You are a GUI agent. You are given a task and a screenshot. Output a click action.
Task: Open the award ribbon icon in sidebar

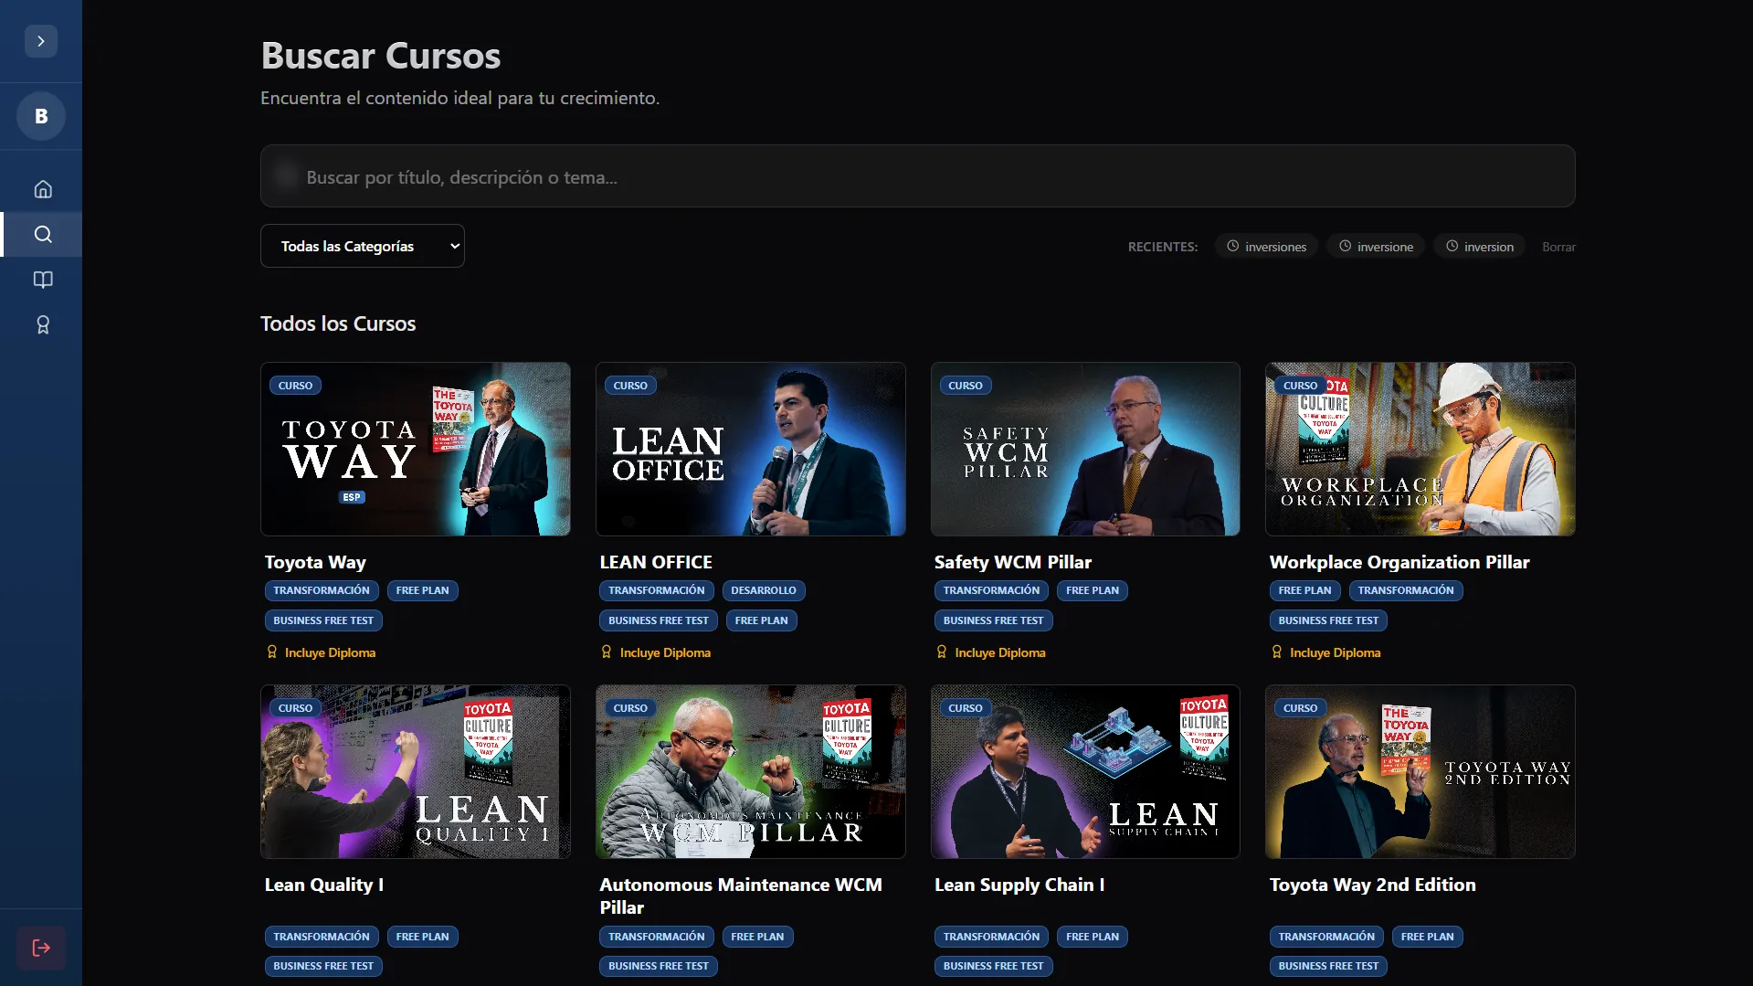pyautogui.click(x=43, y=324)
